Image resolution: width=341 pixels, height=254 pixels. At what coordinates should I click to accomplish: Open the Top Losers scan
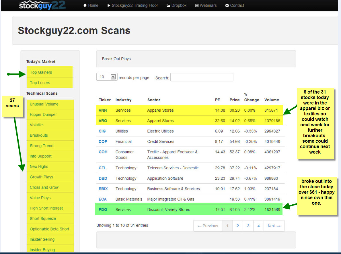40,83
